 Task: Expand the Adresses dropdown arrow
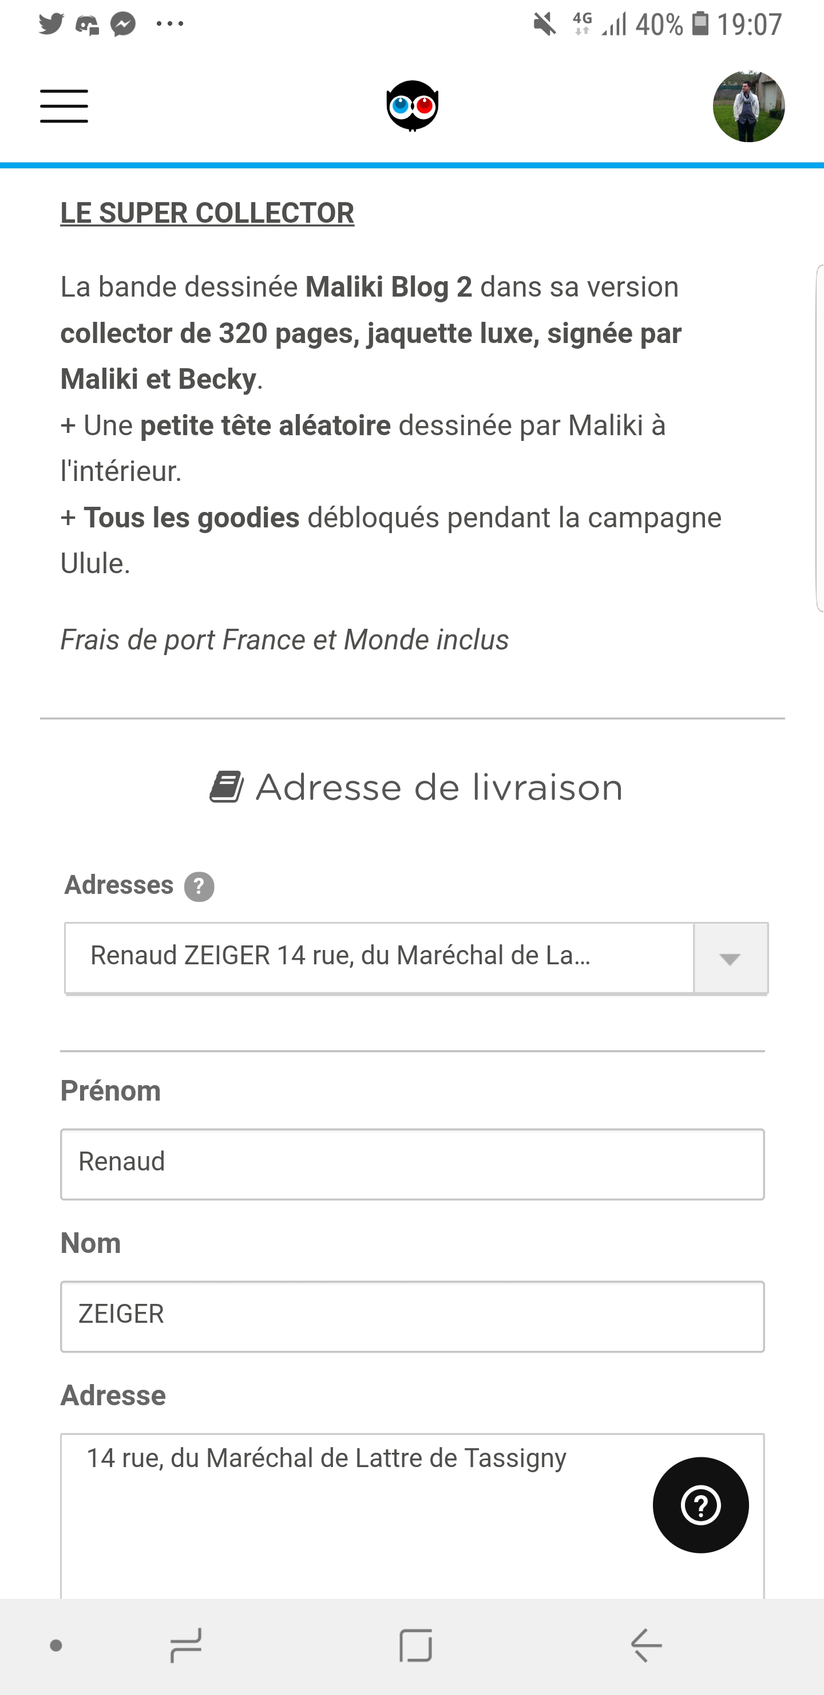point(730,958)
